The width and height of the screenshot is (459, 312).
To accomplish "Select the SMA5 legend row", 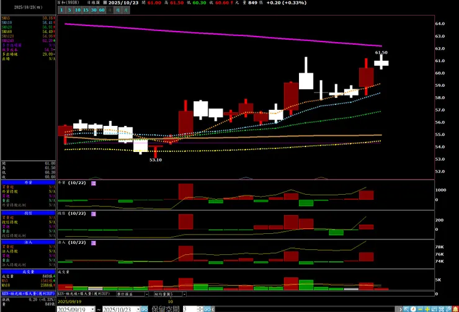I will pyautogui.click(x=29, y=18).
